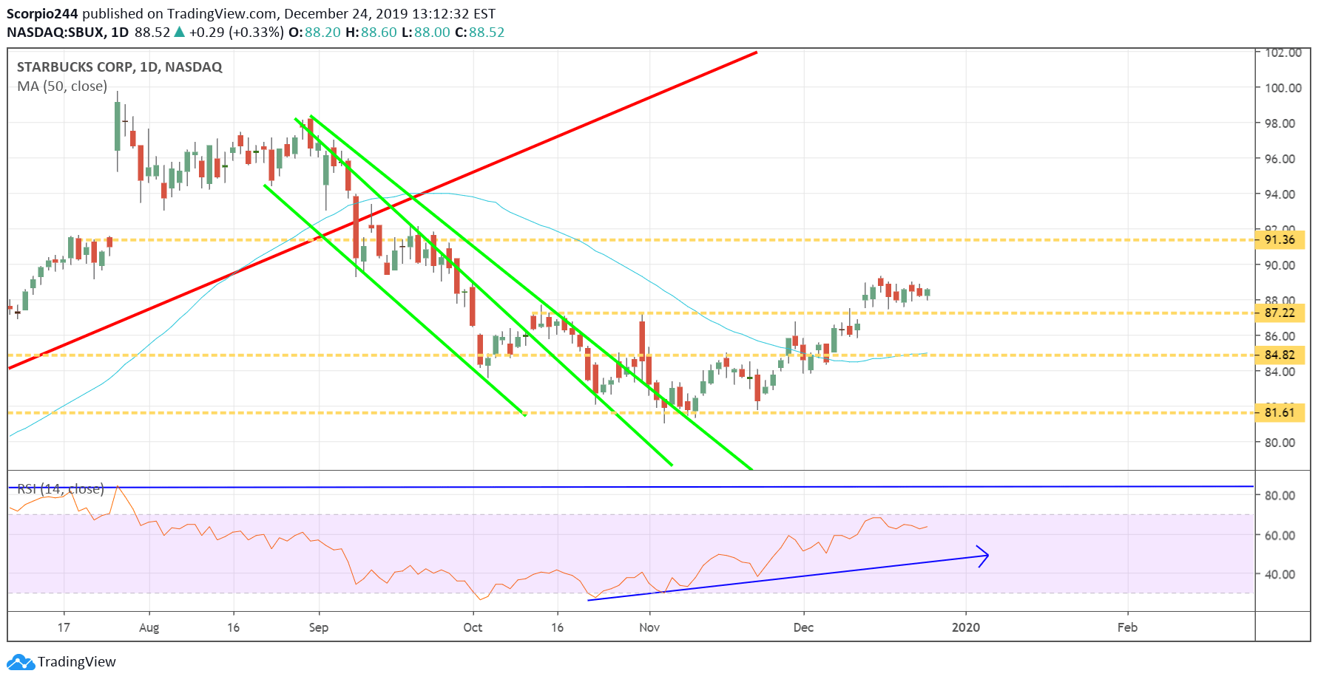Click the O:88.20 open value
Screen dimensions: 1318x682
[314, 33]
